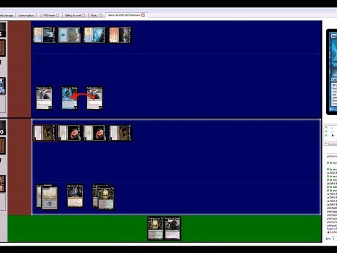The width and height of the screenshot is (337, 253).
Task: Select opponent's Glacial Fortress land card
Action: coord(94,35)
